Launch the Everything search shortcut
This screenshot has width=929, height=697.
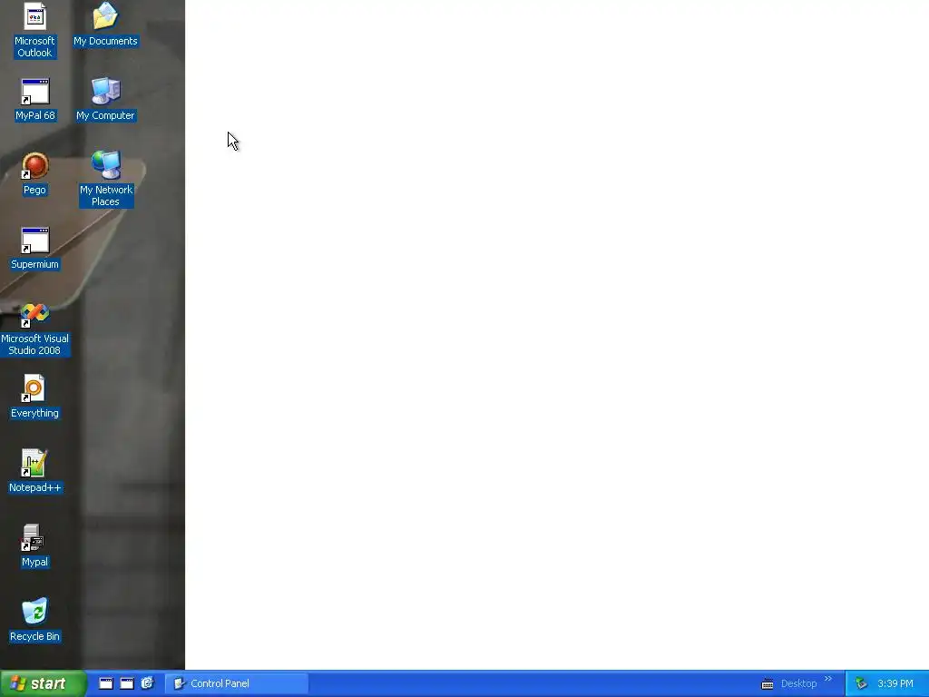pyautogui.click(x=35, y=398)
